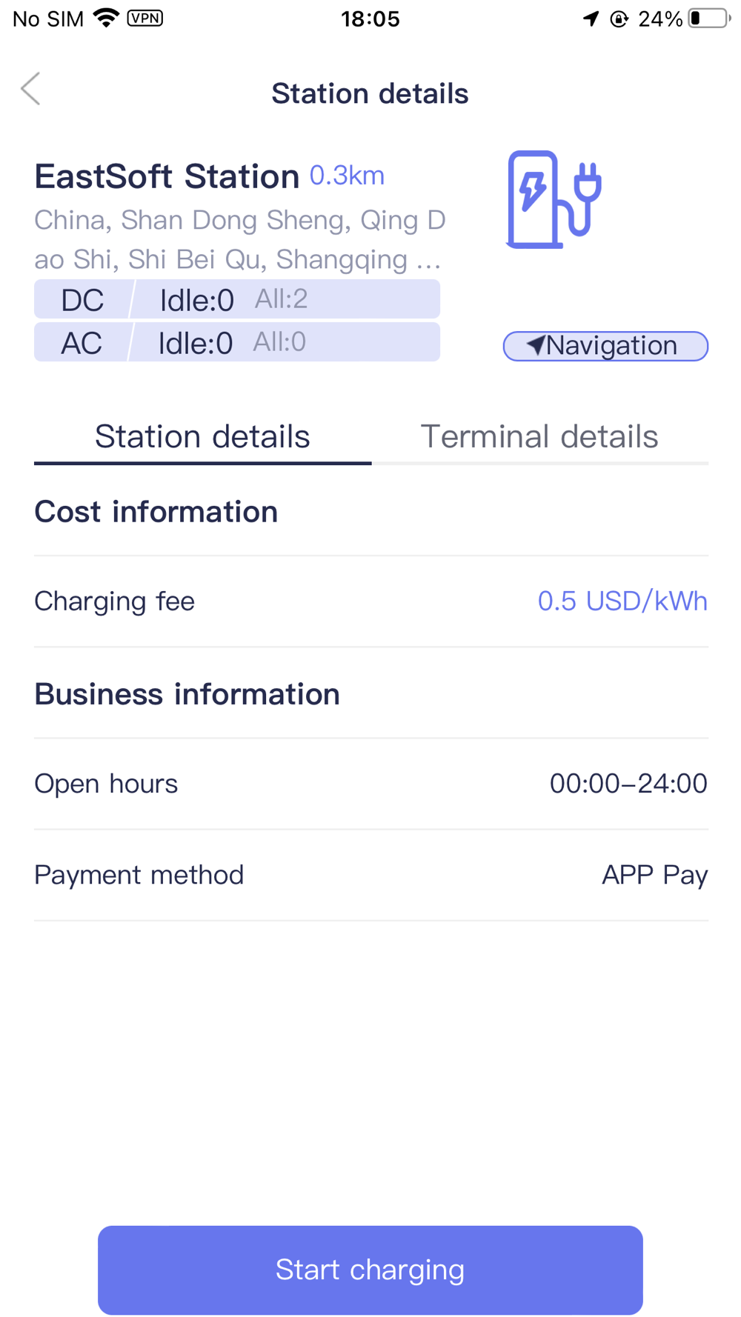Tap the 0.5 USD/kWh charging fee link

(622, 601)
